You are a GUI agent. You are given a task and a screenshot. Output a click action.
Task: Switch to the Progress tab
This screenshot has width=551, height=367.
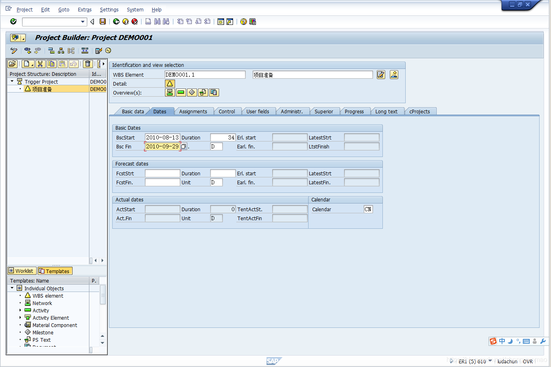tap(354, 111)
